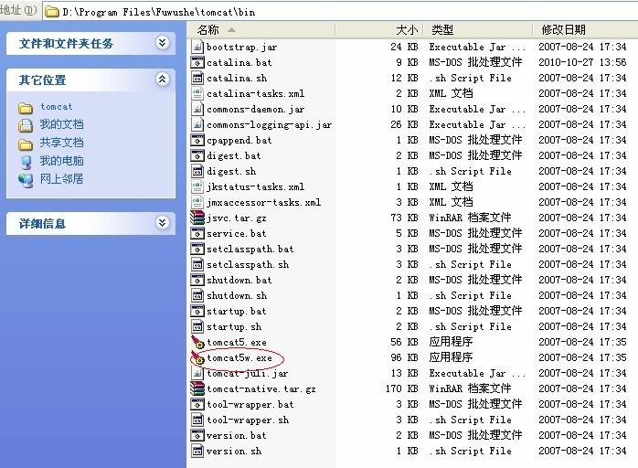The height and width of the screenshot is (468, 638).
Task: Sort by 大小 column header
Action: click(407, 30)
